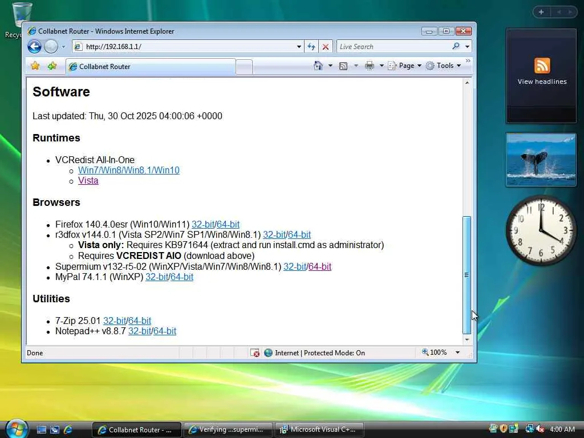Click the whale tail slideshow gadget
This screenshot has width=584, height=438.
pyautogui.click(x=541, y=160)
